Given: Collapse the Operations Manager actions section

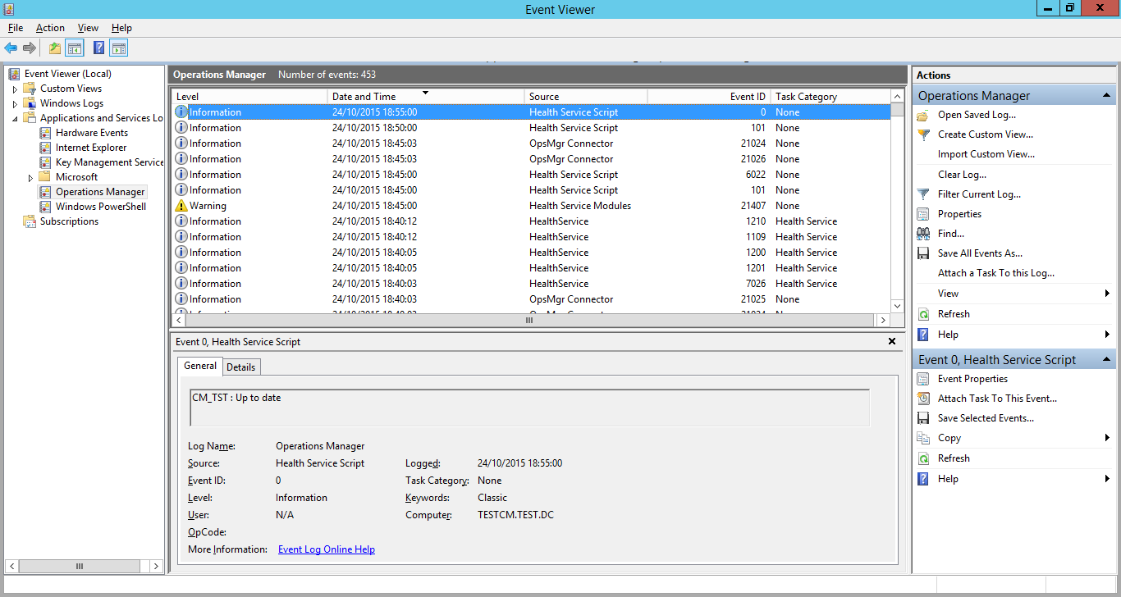Looking at the screenshot, I should pyautogui.click(x=1107, y=96).
